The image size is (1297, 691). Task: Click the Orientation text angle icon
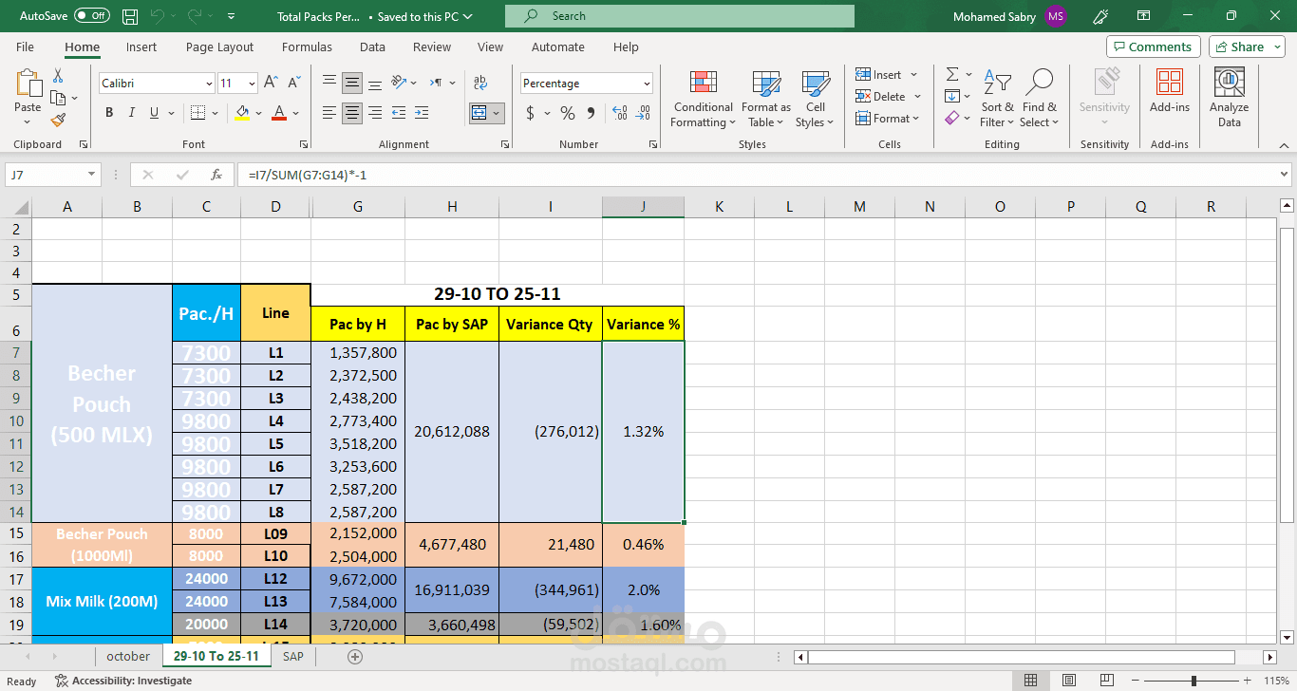tap(400, 84)
